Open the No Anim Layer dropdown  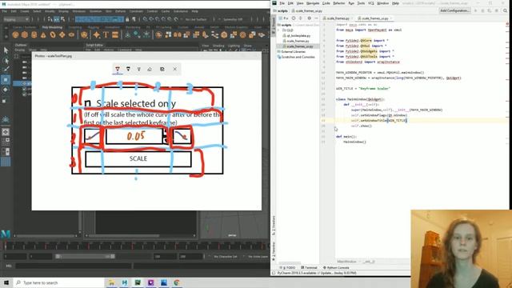click(x=258, y=257)
